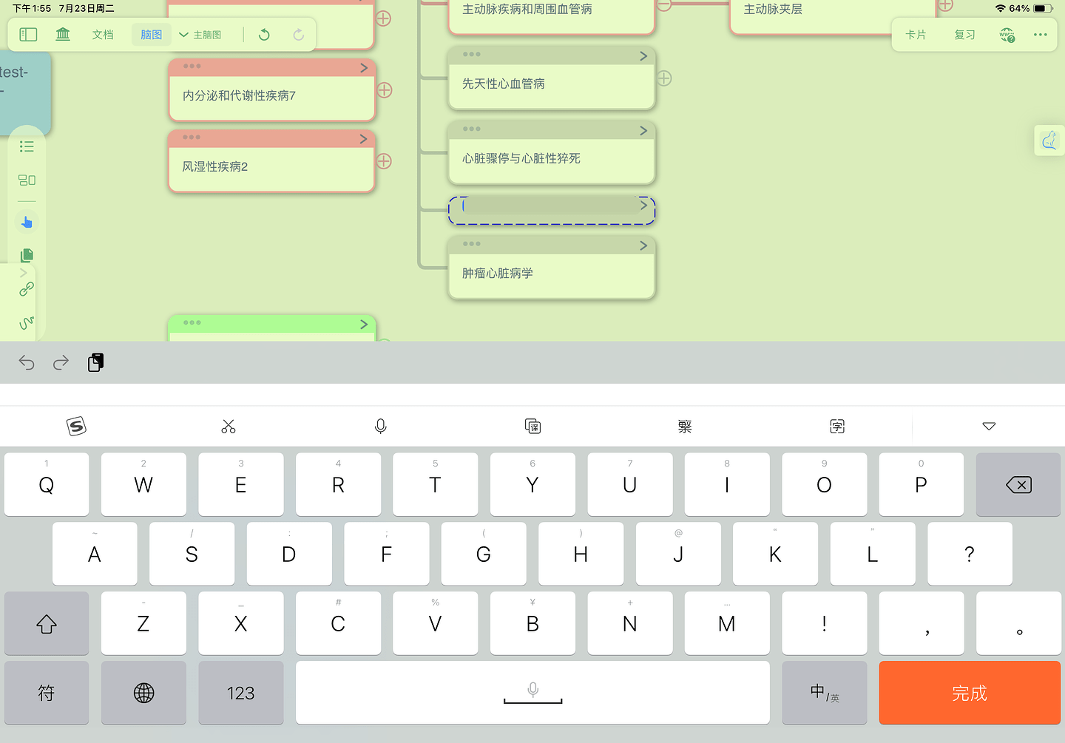Open the three-dot more menu
1065x743 pixels.
1041,35
